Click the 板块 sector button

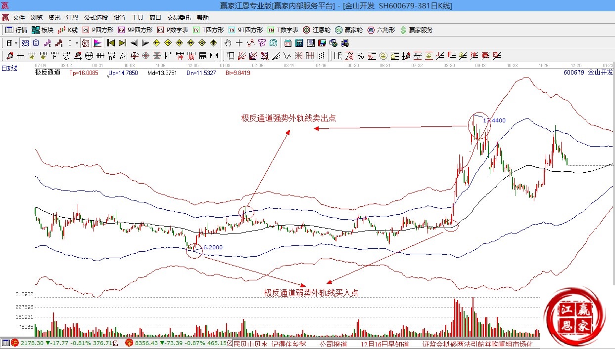click(x=43, y=30)
